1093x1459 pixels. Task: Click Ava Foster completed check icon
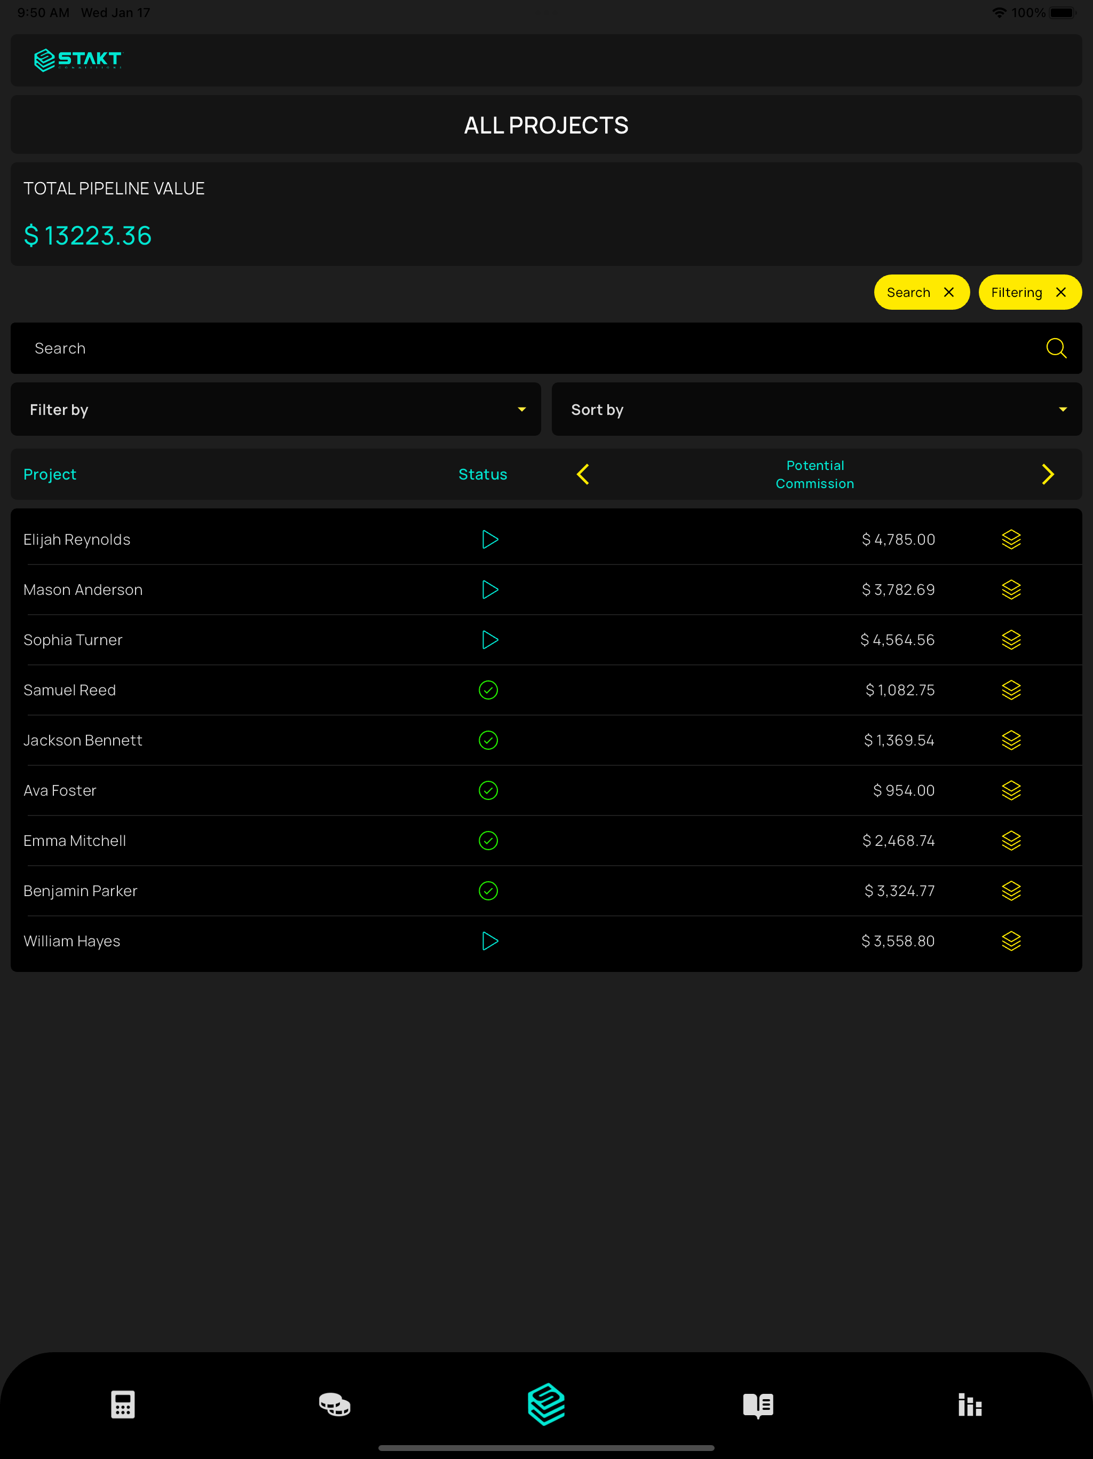[488, 790]
